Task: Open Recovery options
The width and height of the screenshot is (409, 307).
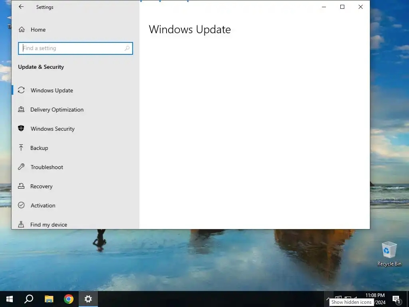Action: [x=75, y=186]
